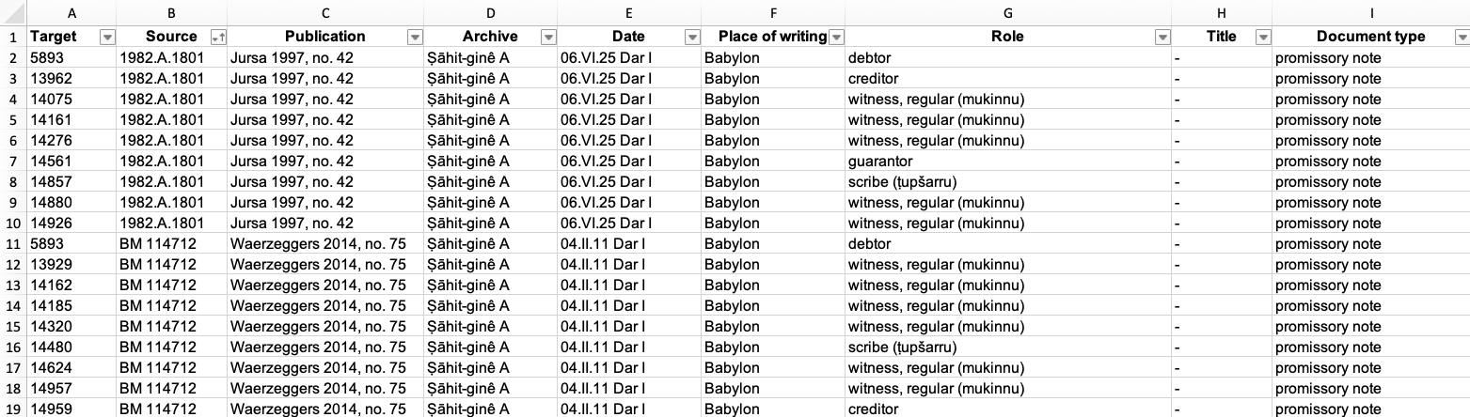Viewport: 1470px width, 417px height.
Task: Select the cell containing guarantor
Action: click(x=1007, y=161)
